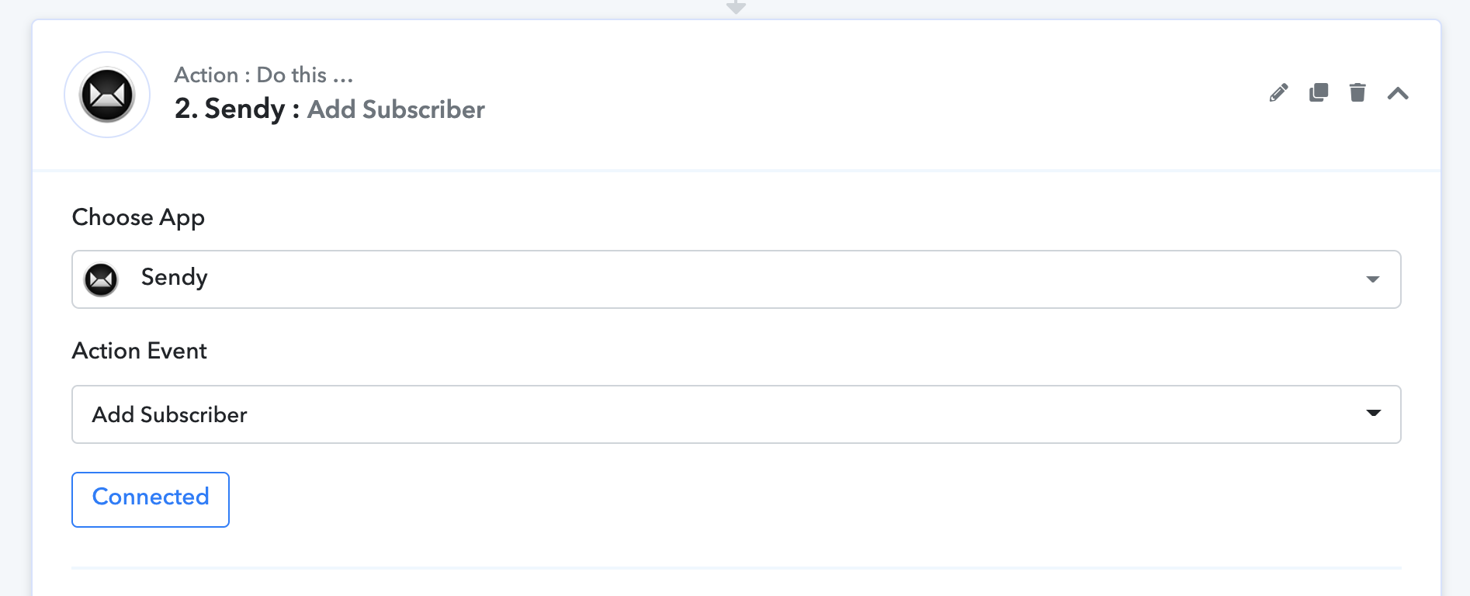The height and width of the screenshot is (596, 1470).
Task: Click the Sendy text in the app selector
Action: coord(174,278)
